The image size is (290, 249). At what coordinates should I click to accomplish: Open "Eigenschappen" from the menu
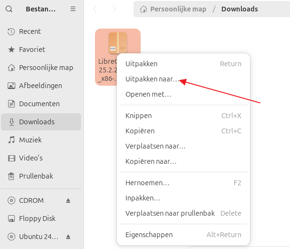tap(149, 235)
